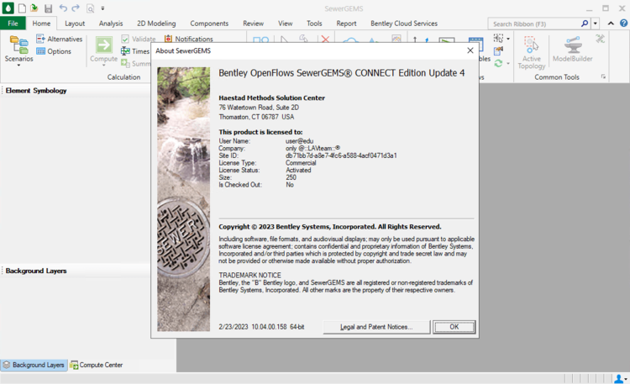Open print preview from quick access toolbar

click(91, 8)
